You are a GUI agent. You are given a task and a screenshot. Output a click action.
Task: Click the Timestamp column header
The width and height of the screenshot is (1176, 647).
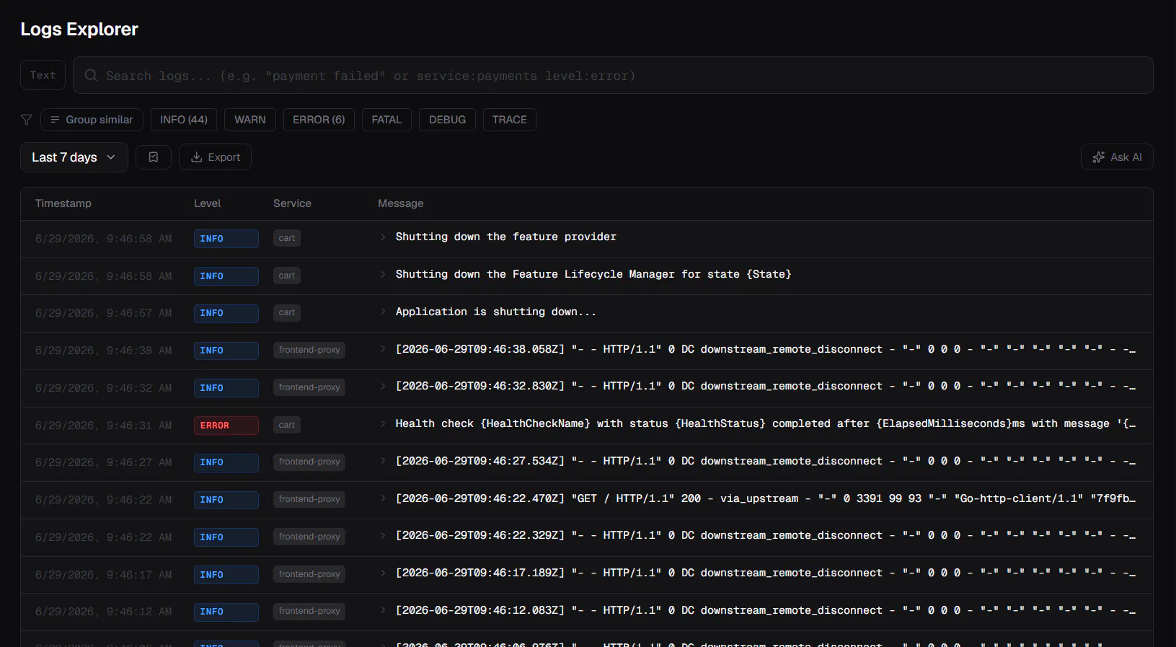63,203
